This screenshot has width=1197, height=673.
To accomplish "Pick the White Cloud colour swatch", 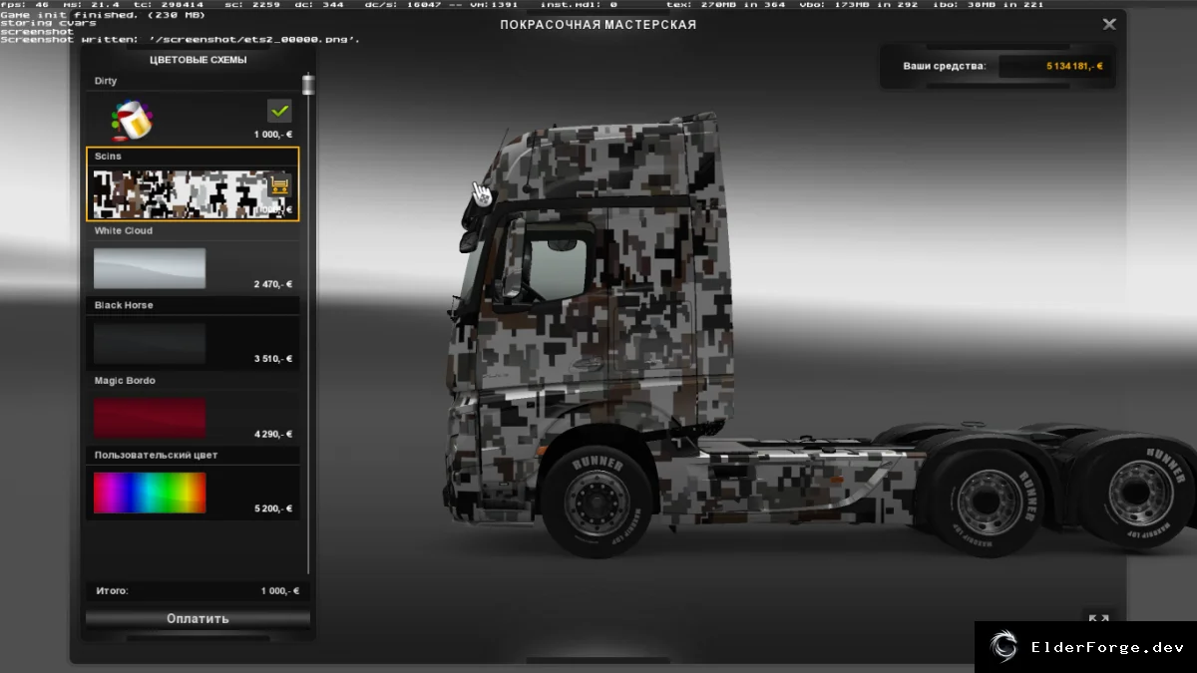I will [x=150, y=268].
